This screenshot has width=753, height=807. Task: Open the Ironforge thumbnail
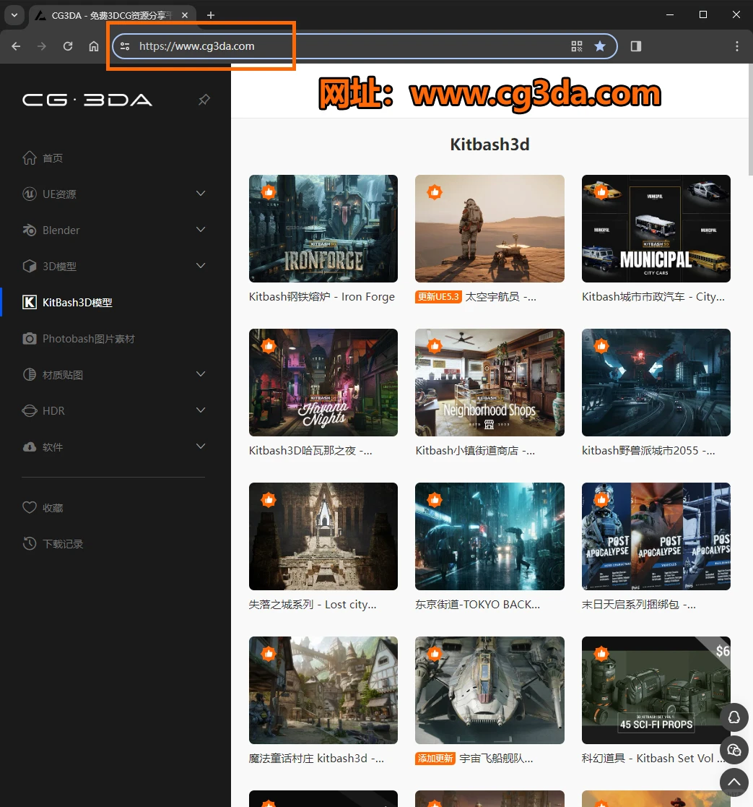click(x=323, y=228)
